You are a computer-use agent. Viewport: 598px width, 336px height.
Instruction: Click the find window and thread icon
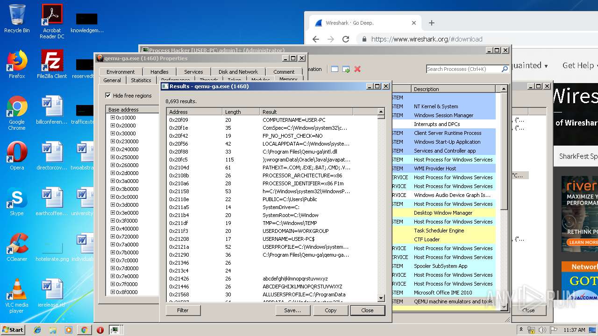coord(346,69)
